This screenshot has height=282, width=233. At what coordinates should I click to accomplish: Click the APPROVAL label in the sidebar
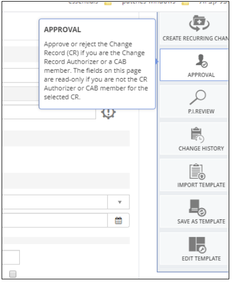201,75
